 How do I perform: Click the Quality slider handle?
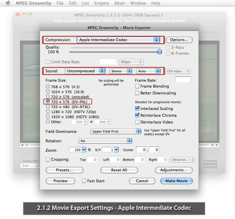click(x=160, y=51)
